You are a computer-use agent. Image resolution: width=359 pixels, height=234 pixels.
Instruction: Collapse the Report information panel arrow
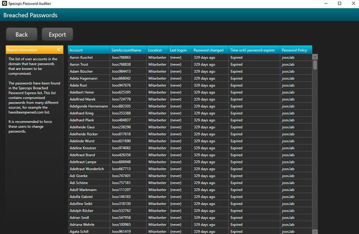[x=59, y=50]
